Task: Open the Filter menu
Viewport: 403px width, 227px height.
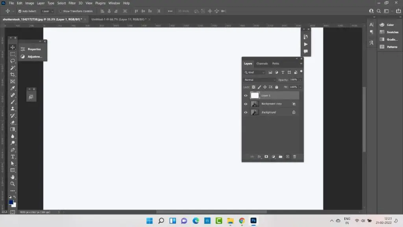Action: point(72,3)
